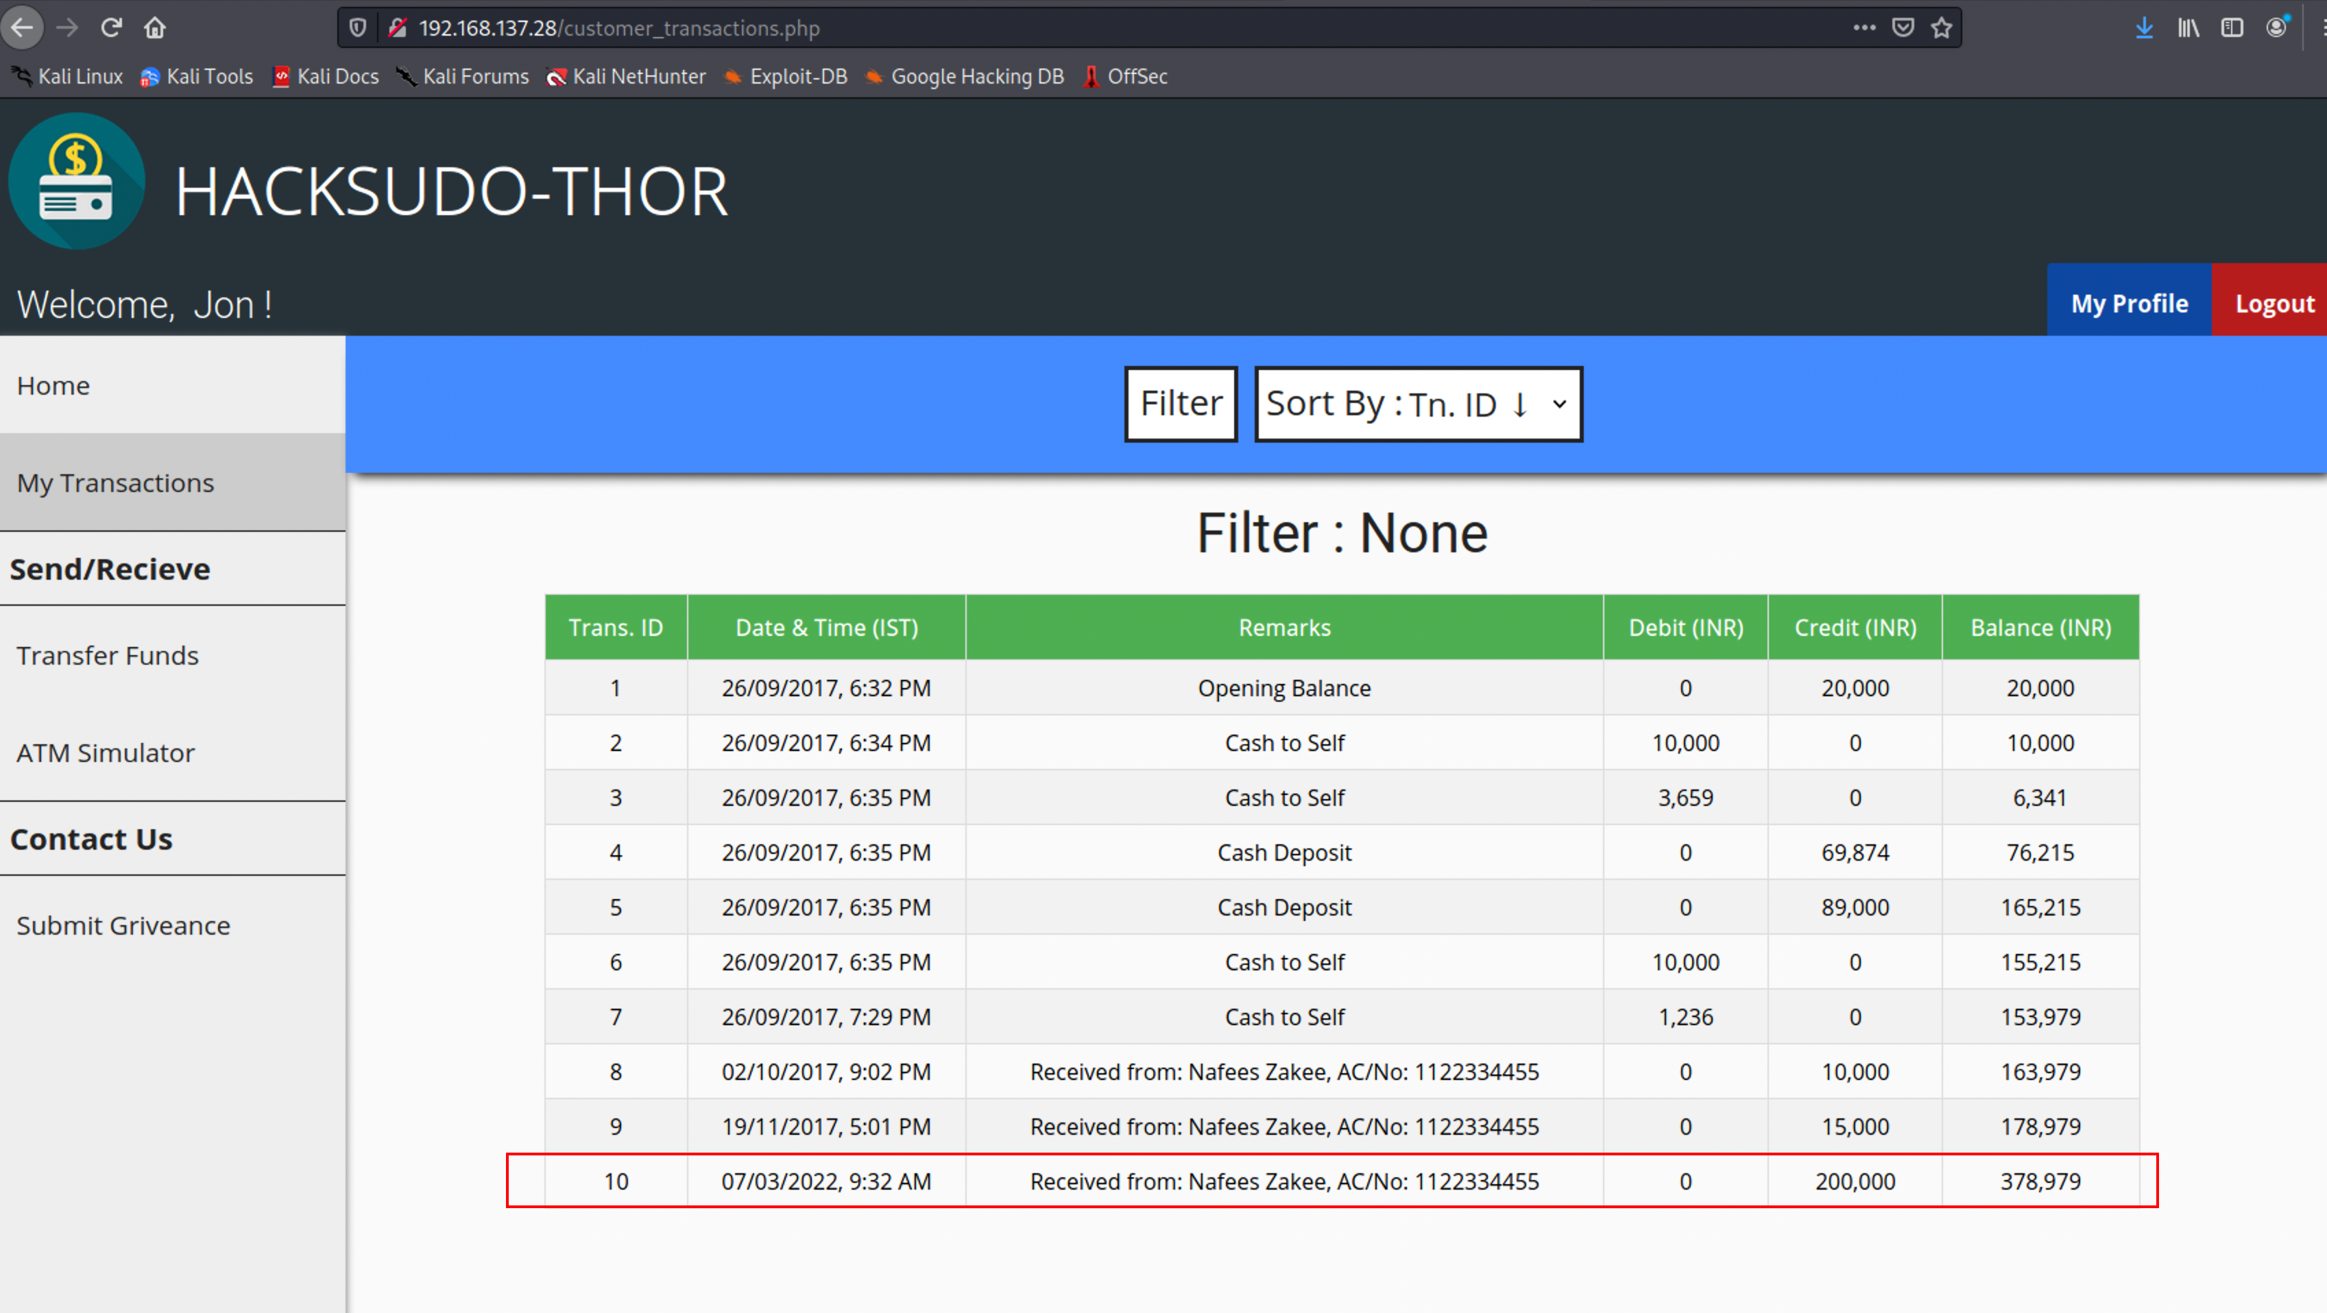Select Home in the sidebar
The image size is (2327, 1313).
pos(173,386)
